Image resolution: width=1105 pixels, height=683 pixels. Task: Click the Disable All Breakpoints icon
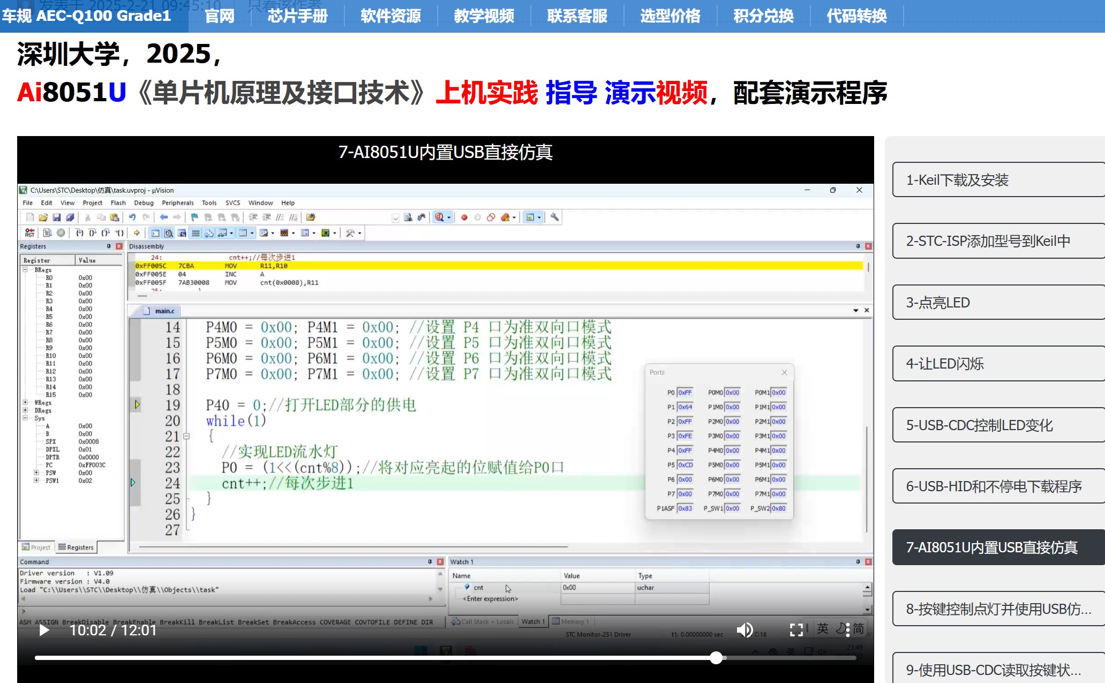point(491,217)
